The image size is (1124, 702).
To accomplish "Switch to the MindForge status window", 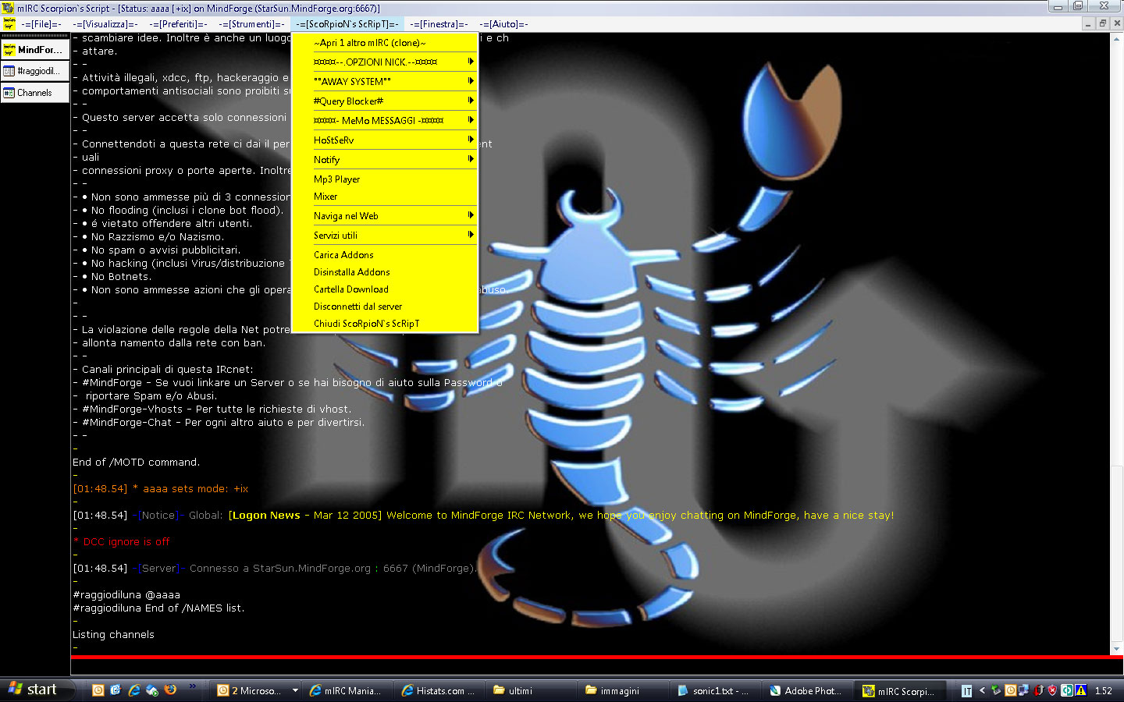I will pos(34,49).
